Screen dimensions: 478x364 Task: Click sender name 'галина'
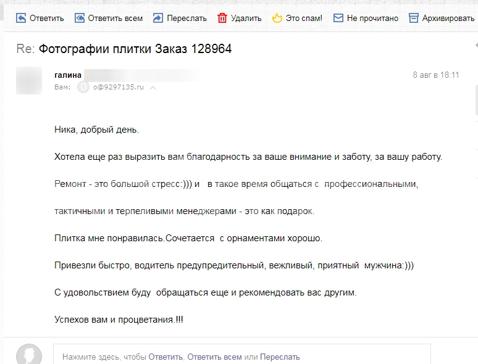tap(68, 75)
